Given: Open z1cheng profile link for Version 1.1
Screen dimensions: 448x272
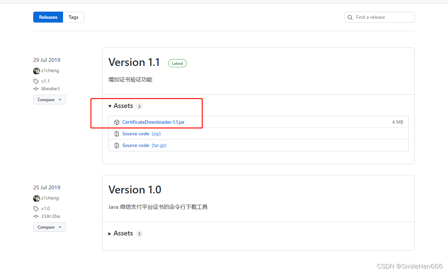Looking at the screenshot, I should coord(50,71).
